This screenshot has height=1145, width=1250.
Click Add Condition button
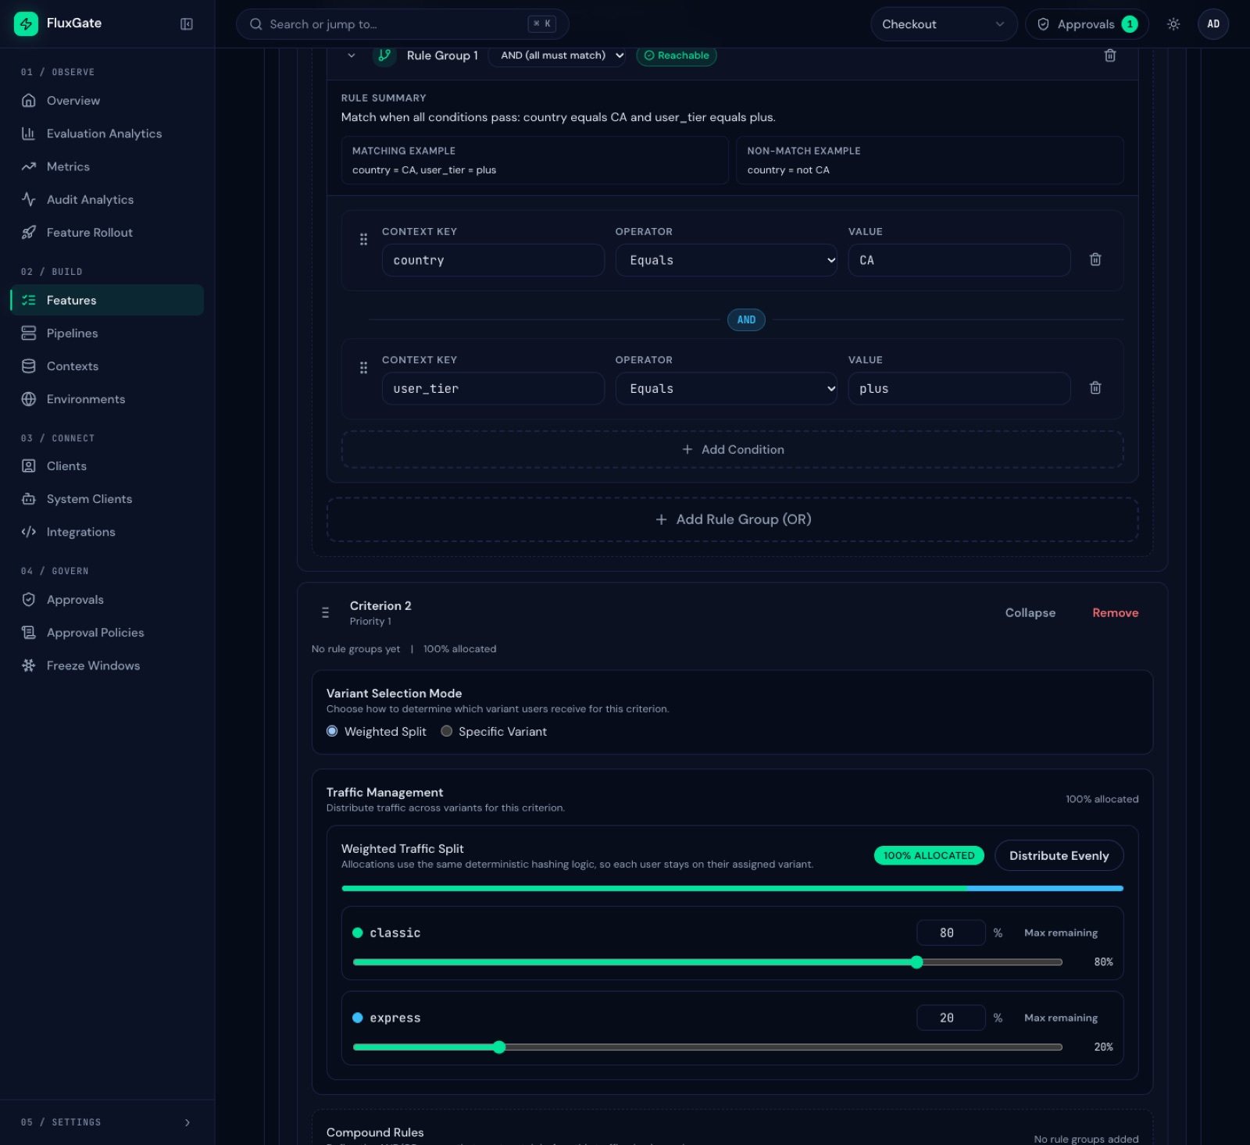point(732,450)
